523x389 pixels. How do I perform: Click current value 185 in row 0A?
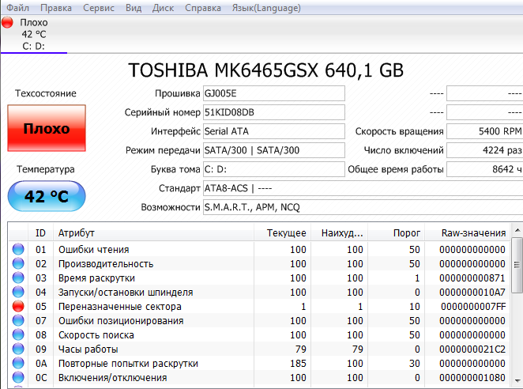click(x=298, y=363)
